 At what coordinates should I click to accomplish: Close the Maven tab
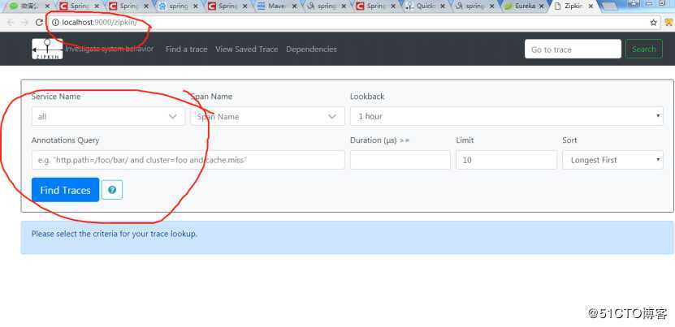click(295, 6)
